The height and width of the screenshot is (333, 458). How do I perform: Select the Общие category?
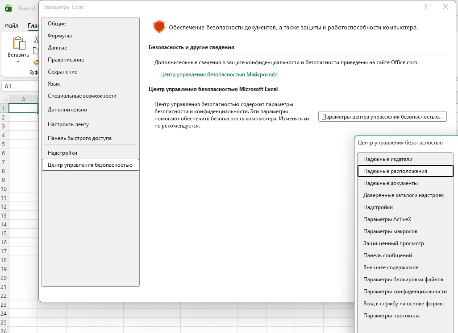point(91,24)
